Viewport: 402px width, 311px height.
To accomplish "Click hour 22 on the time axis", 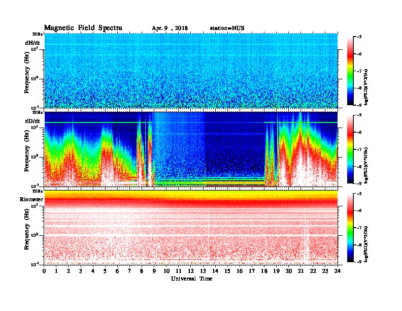I will coord(313,271).
